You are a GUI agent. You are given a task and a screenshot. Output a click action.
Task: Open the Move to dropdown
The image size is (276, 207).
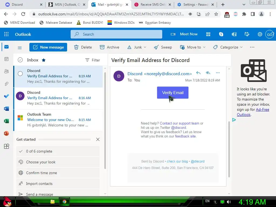tap(193, 47)
